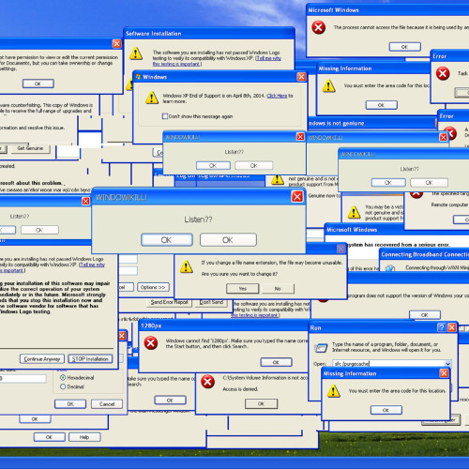Open the 'Click Here' End of Support link
Screen dimensions: 469x469
pos(277,96)
